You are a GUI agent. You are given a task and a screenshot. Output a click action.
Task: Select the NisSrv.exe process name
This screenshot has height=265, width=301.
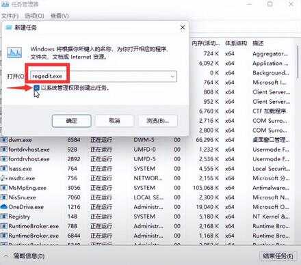pyautogui.click(x=22, y=197)
